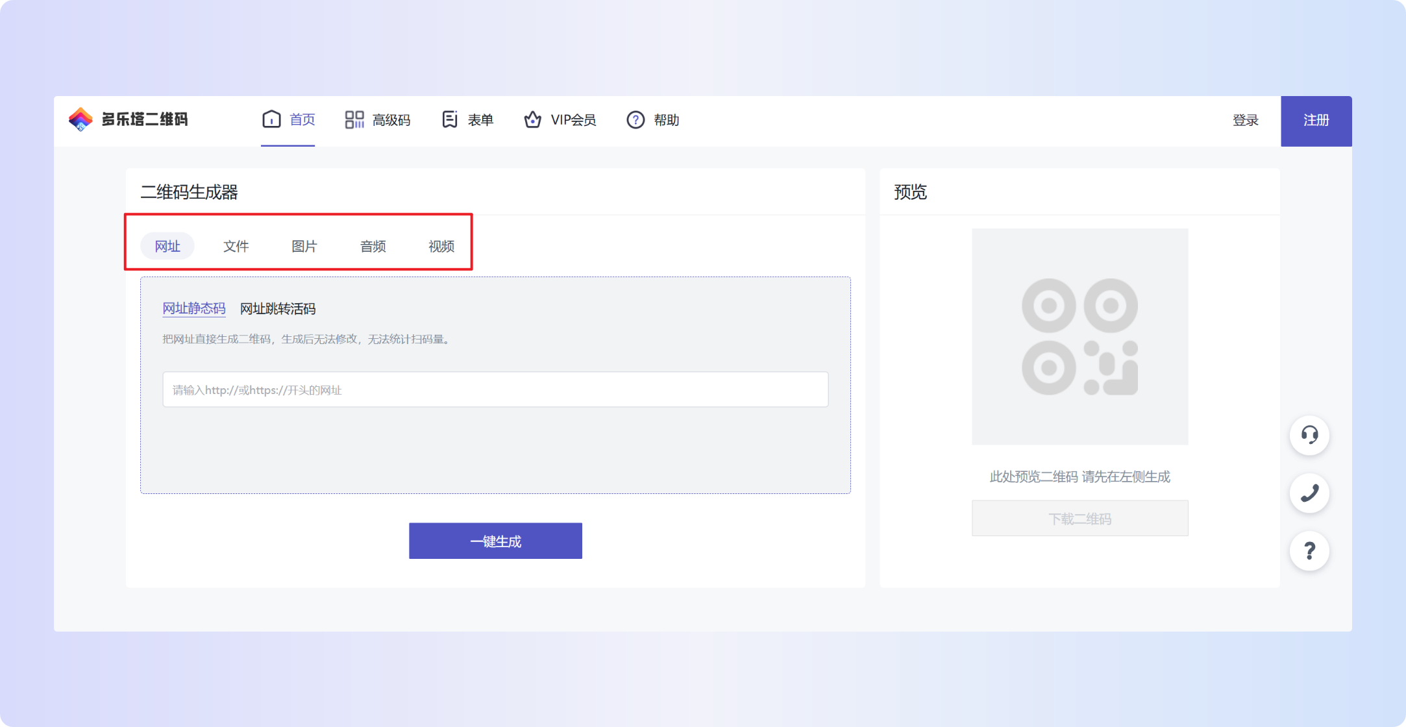
Task: Select the 视频 tab
Action: pos(441,246)
